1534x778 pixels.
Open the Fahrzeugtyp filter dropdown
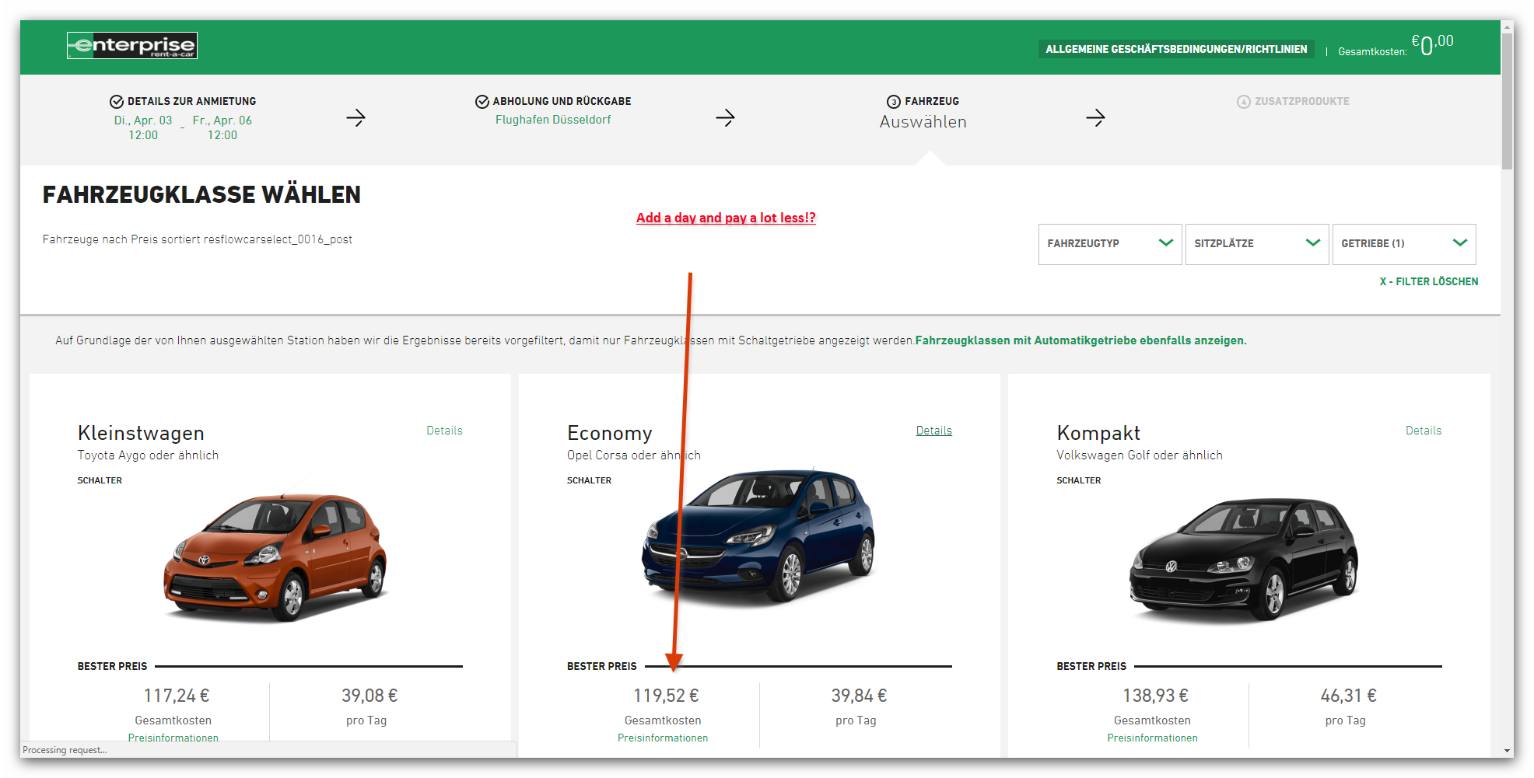[1110, 244]
